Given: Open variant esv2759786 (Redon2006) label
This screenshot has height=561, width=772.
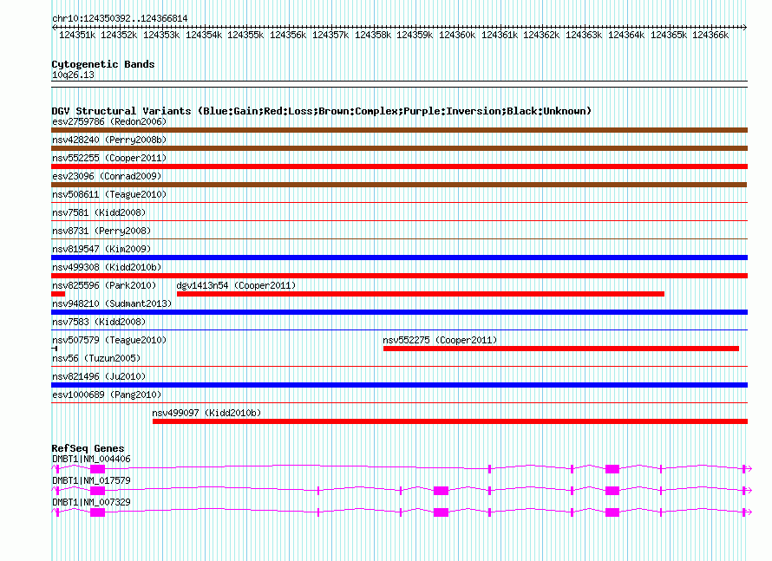Looking at the screenshot, I should [109, 121].
